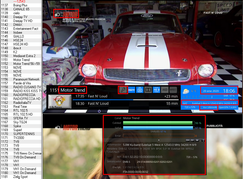Select Motor Trend in channel list

(21, 60)
